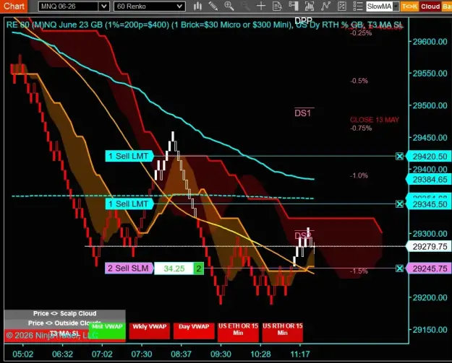Image resolution: width=452 pixels, height=363 pixels.
Task: Click the 05:02 time axis label
Action: pos(22,354)
